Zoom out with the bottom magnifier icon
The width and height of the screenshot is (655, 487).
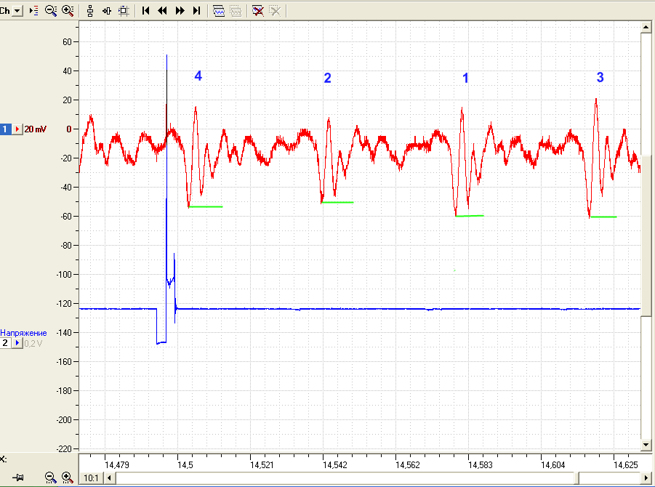coord(51,478)
